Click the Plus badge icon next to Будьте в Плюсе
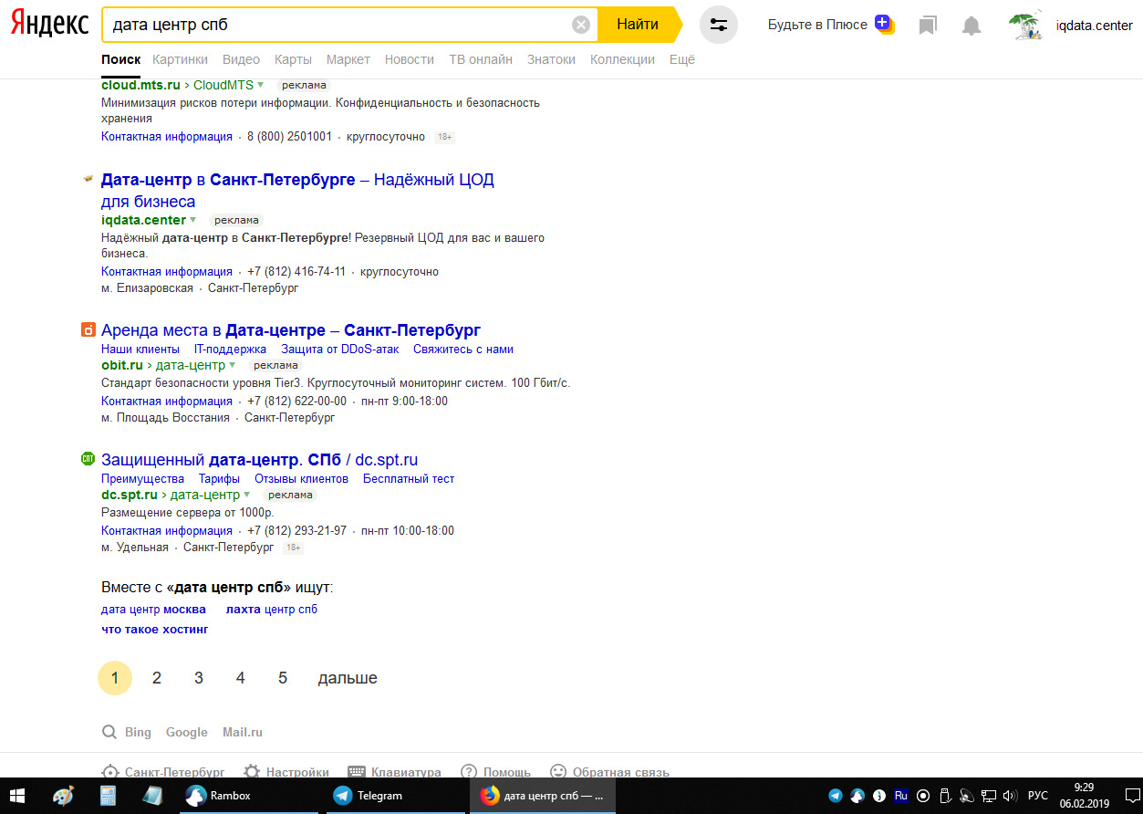 [883, 24]
